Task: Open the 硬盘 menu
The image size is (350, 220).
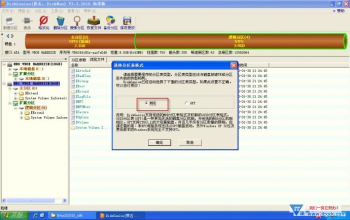Action: tap(24, 10)
